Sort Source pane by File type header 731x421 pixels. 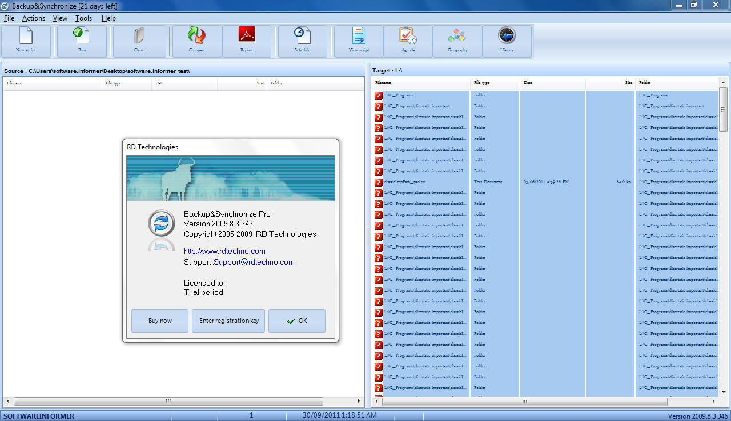127,83
